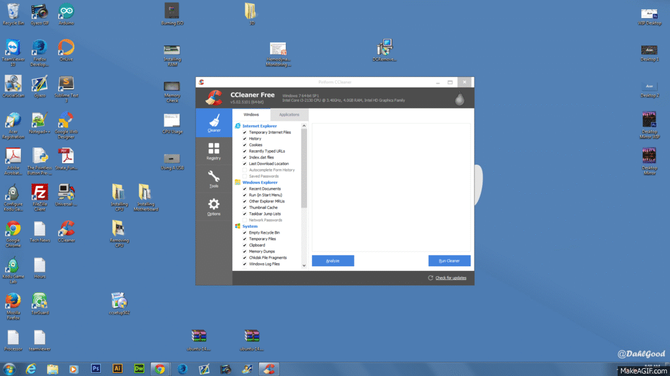Toggle the Thumbnail Cache checkbox
Viewport: 670px width, 376px height.
point(245,208)
